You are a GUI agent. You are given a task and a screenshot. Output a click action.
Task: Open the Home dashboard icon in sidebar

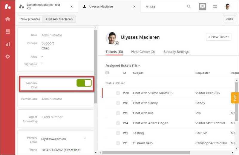coord(8,19)
